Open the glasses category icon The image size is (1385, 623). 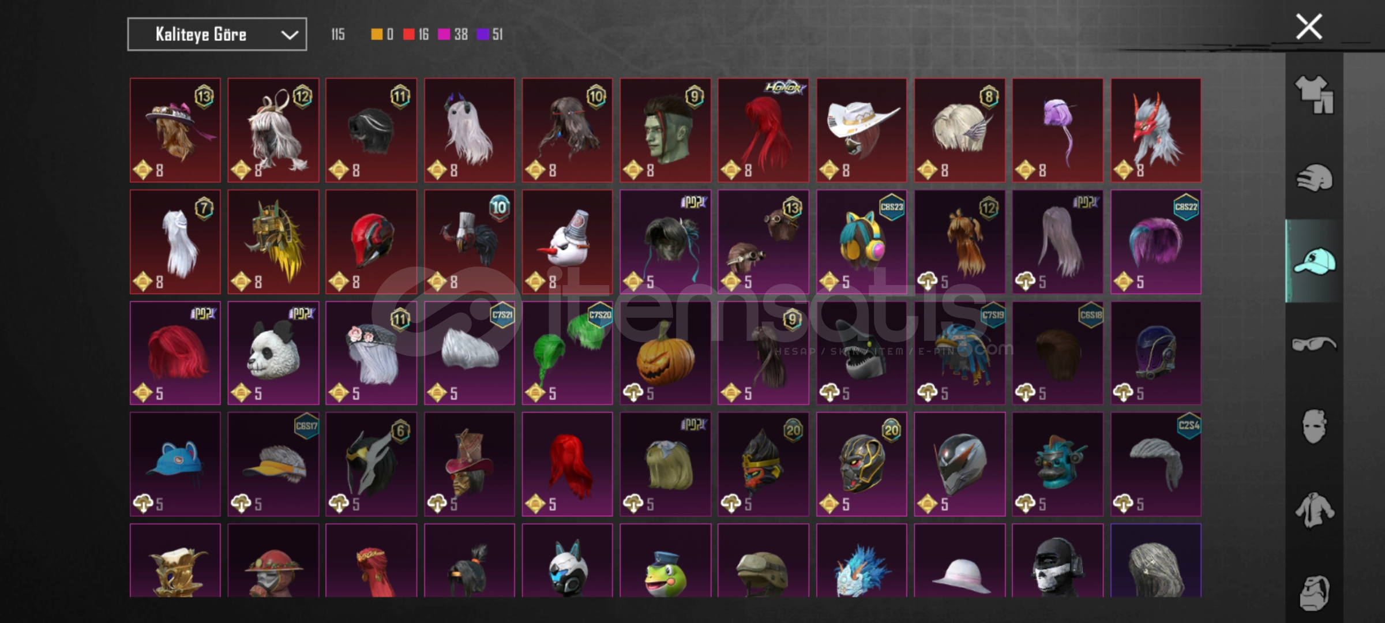pyautogui.click(x=1314, y=344)
